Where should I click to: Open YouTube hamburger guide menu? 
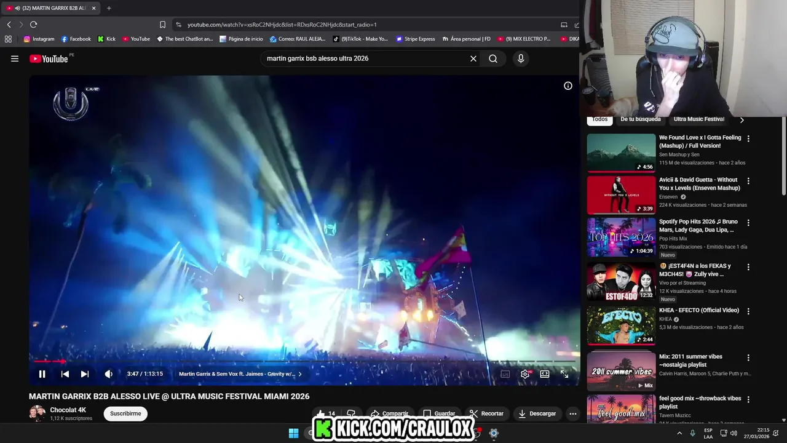point(15,58)
